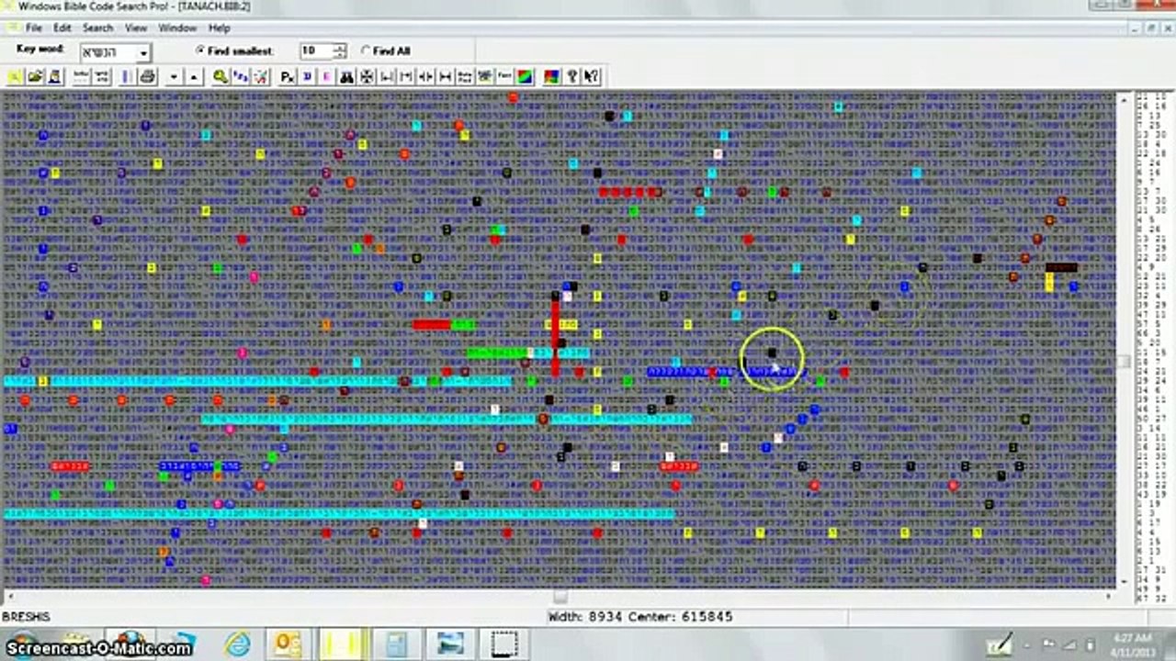Open the File menu
Screen dimensions: 1176x661
(34, 28)
